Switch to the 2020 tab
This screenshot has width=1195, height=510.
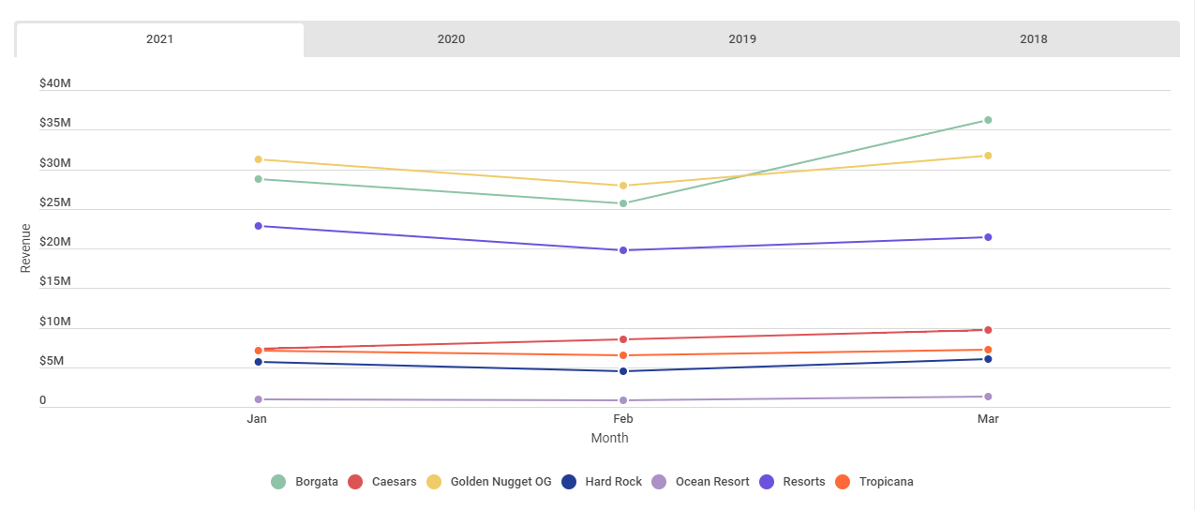click(x=451, y=39)
